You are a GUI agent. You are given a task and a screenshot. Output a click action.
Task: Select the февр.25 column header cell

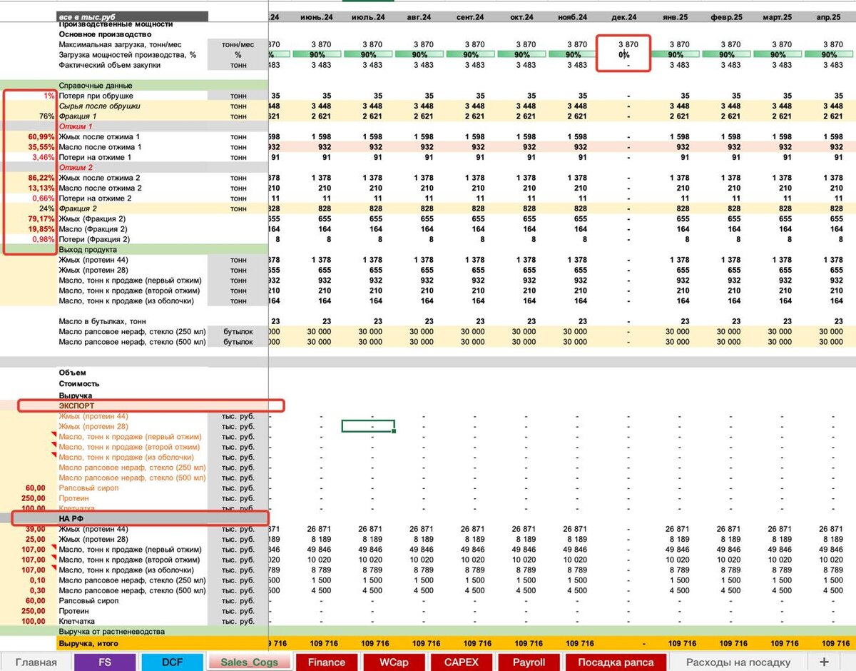point(728,16)
